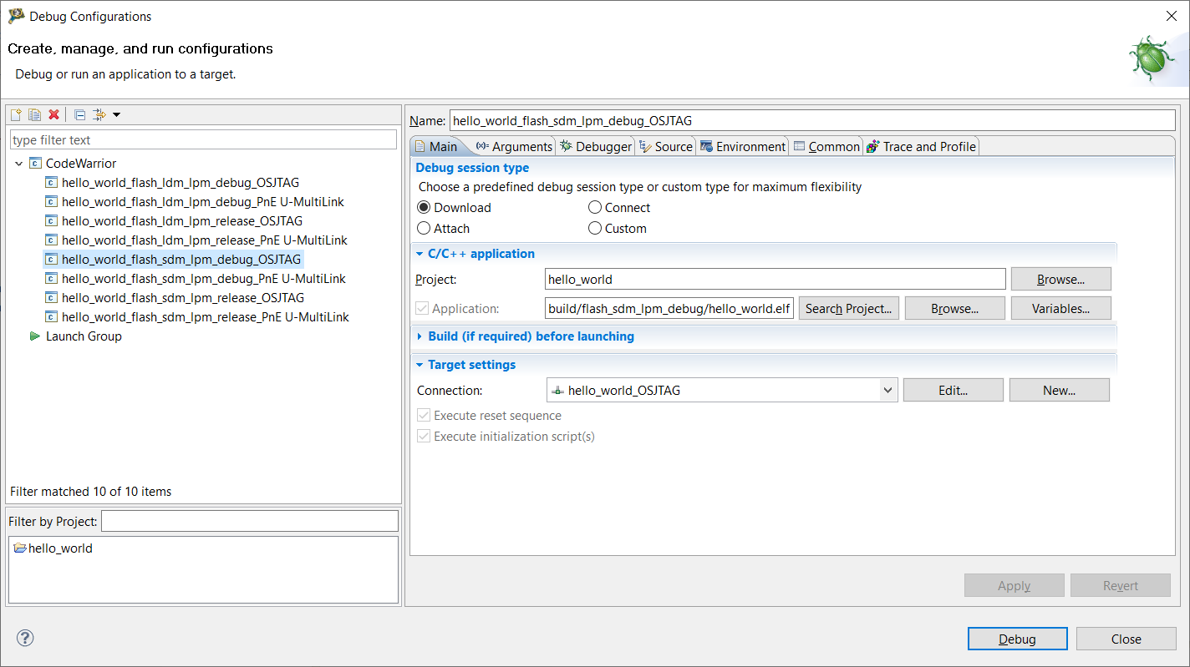Choose the Attach session type
Screen dimensions: 1190x667
pos(424,229)
